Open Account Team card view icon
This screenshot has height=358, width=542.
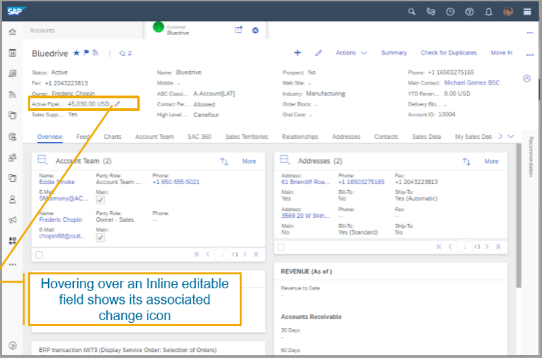pos(42,160)
